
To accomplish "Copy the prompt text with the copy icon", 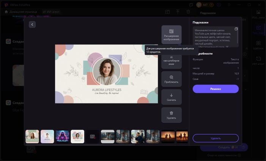I will (236, 29).
